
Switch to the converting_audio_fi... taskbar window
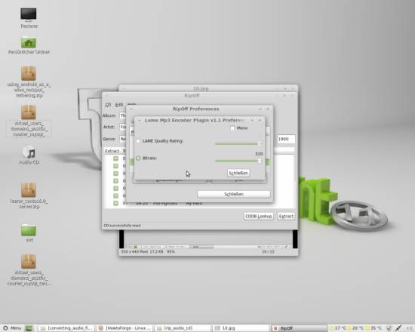tap(66, 328)
